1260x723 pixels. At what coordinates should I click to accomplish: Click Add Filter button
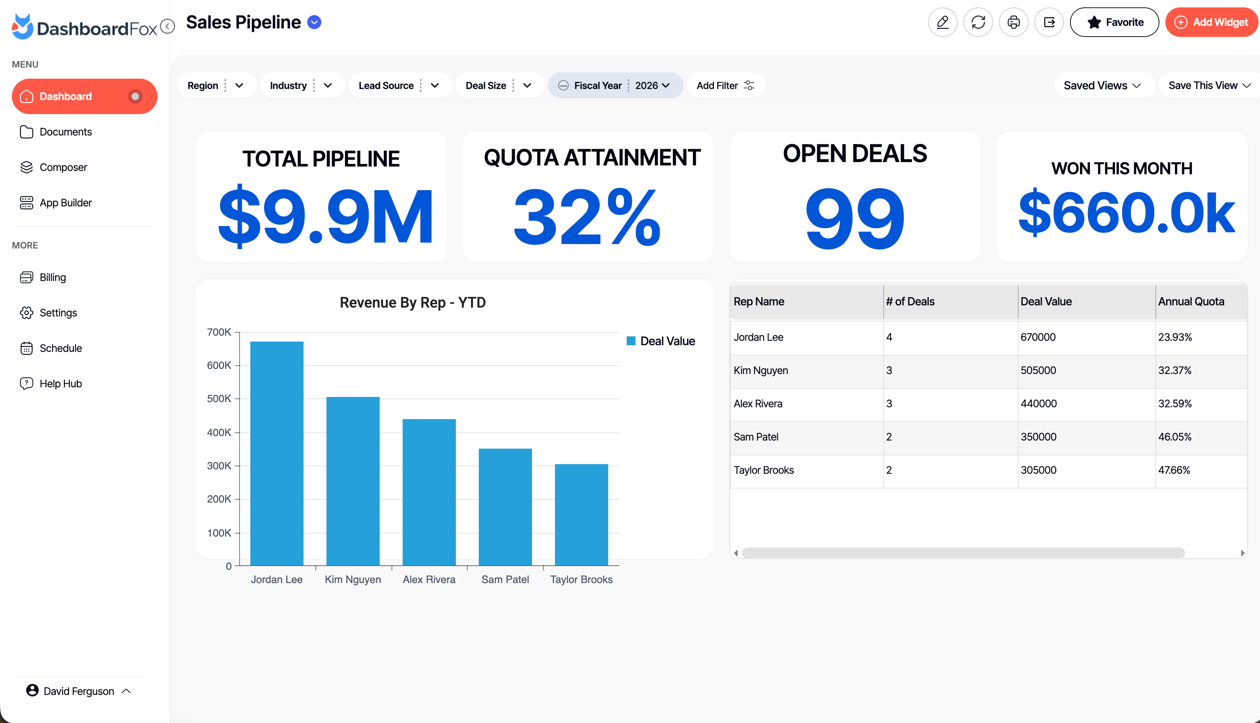[725, 85]
